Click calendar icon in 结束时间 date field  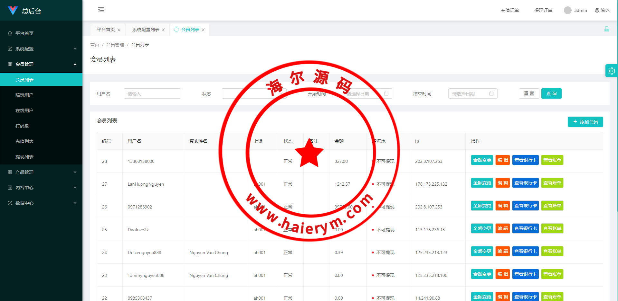point(491,93)
